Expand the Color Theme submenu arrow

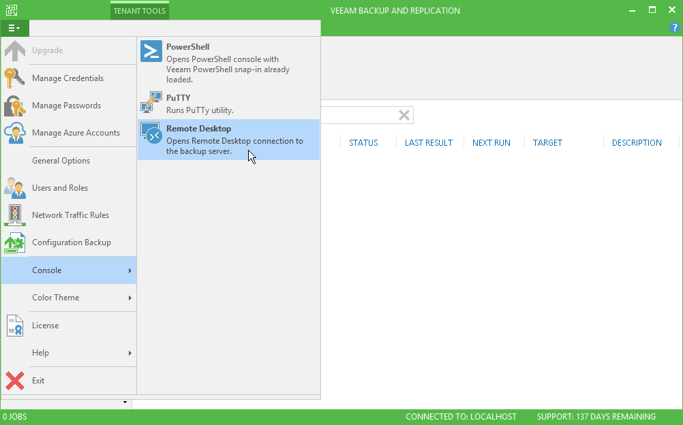tap(130, 298)
